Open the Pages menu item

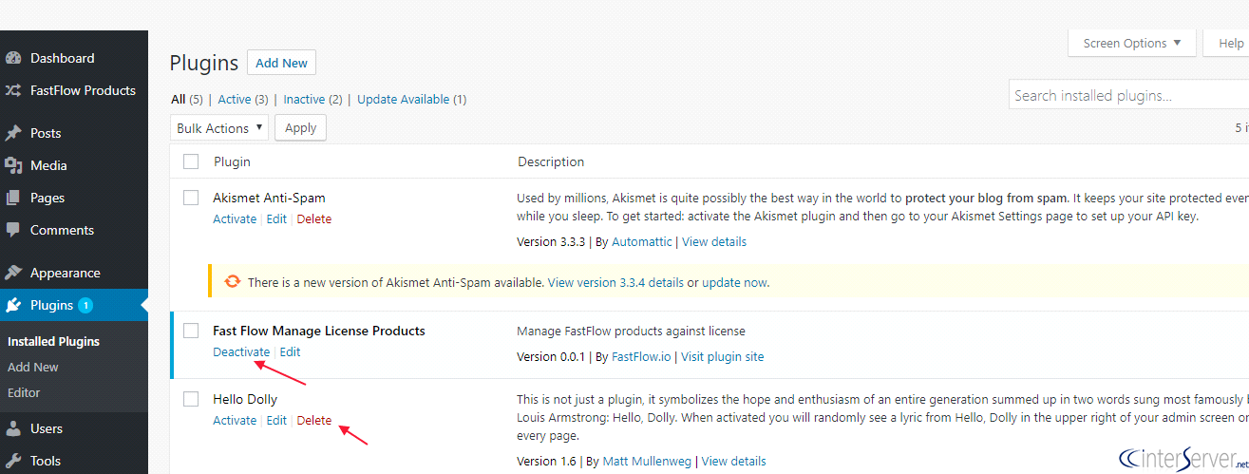click(x=47, y=198)
